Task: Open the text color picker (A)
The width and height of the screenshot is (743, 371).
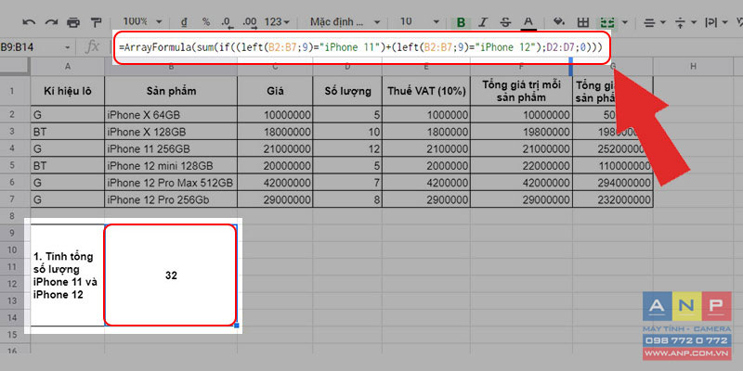Action: 528,22
